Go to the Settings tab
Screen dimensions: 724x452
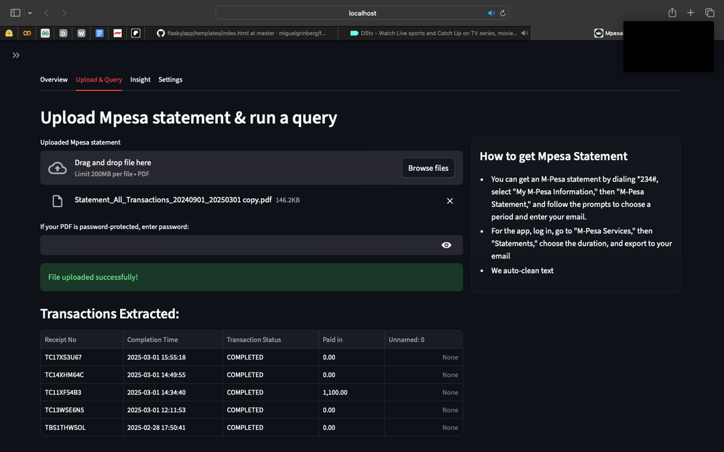point(170,80)
